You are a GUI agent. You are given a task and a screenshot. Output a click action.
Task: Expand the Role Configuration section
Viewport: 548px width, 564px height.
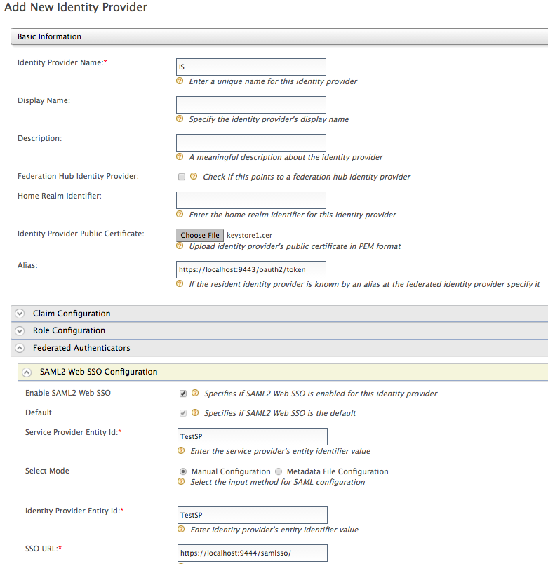(20, 330)
